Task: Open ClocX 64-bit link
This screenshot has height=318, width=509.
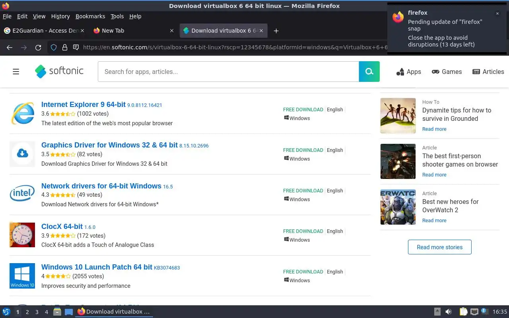Action: click(62, 226)
